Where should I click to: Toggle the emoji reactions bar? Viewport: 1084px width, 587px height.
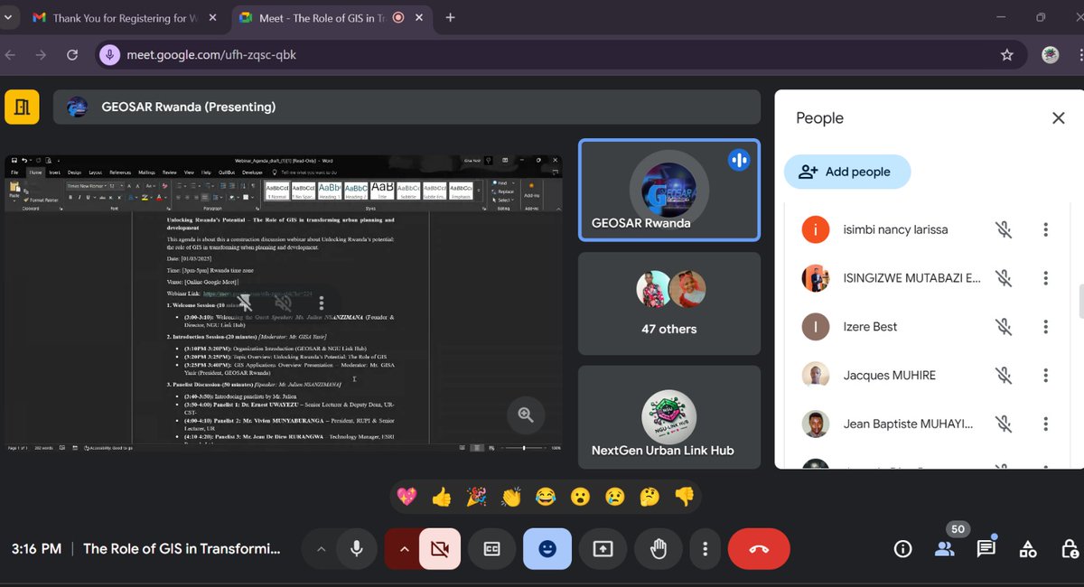(x=547, y=548)
